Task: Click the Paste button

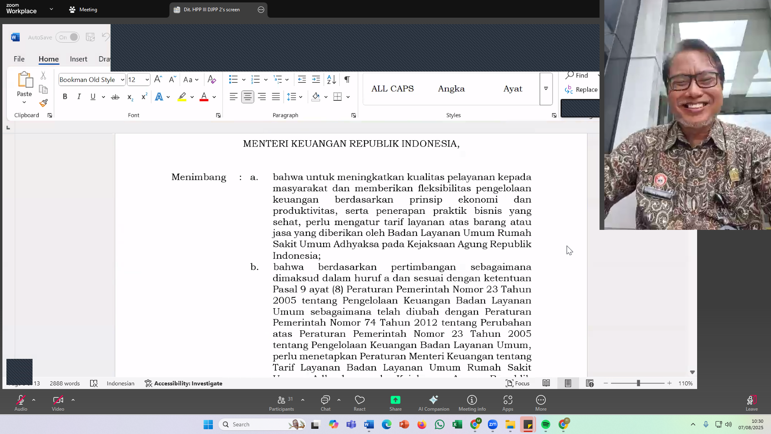Action: click(24, 88)
